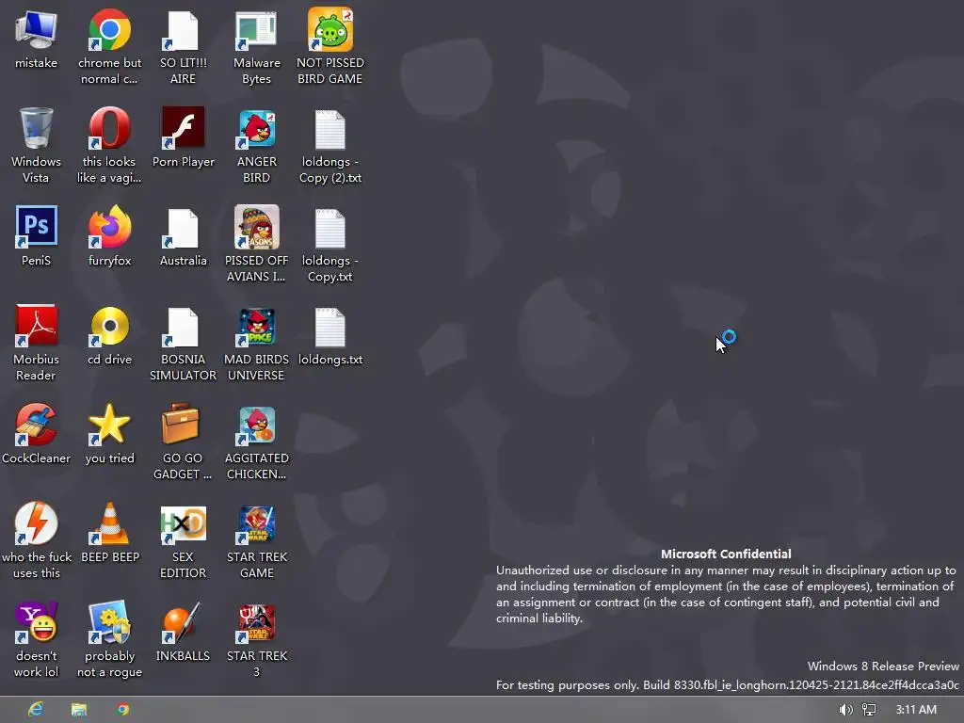Select 'SO LIT!!! AIRE' shortcut icon

(x=183, y=29)
